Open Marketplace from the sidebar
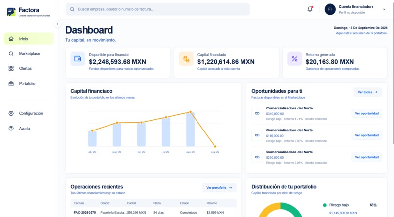 29,53
